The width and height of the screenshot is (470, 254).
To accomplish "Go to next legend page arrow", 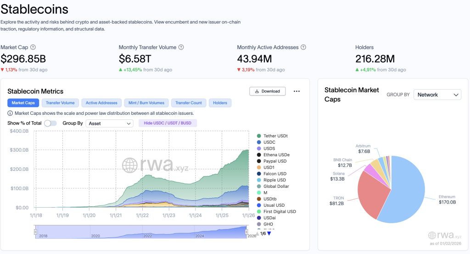I will point(269,233).
